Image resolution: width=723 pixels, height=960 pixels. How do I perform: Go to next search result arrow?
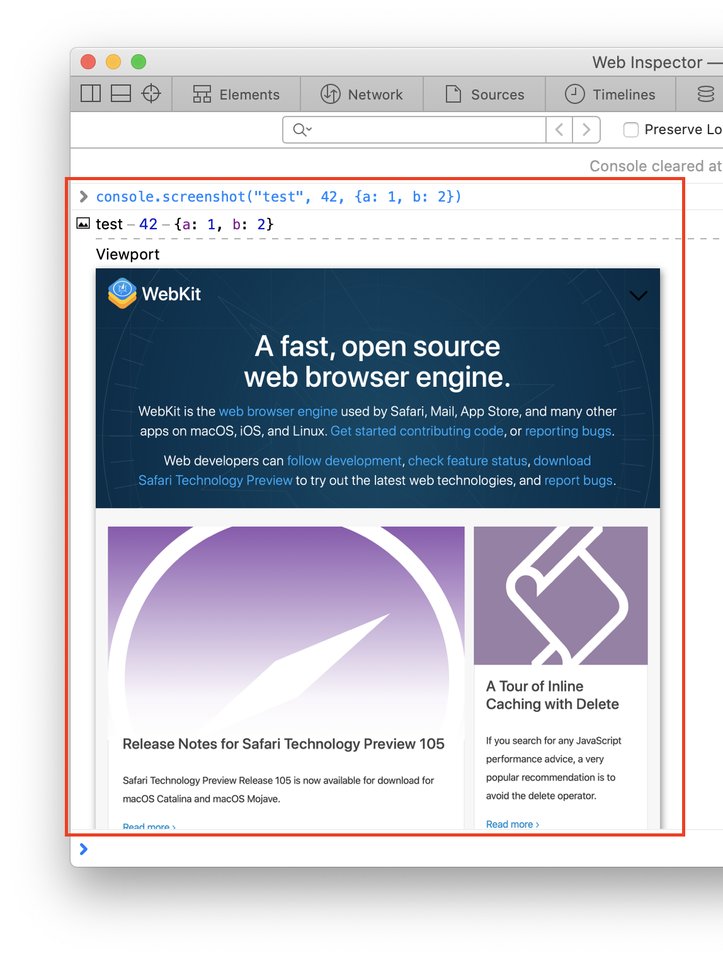[x=586, y=130]
